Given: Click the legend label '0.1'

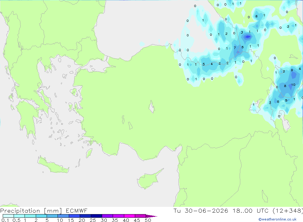Looking at the screenshot, I should coord(5,220).
